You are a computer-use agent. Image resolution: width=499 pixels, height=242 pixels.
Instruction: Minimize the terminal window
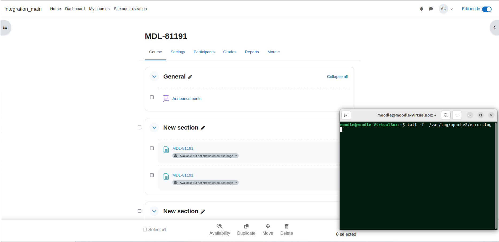(x=470, y=115)
